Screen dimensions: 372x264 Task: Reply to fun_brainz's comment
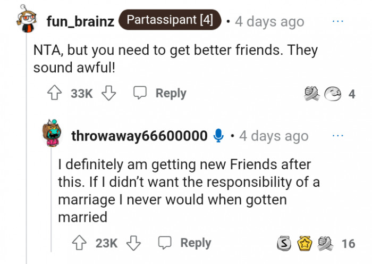tap(160, 94)
